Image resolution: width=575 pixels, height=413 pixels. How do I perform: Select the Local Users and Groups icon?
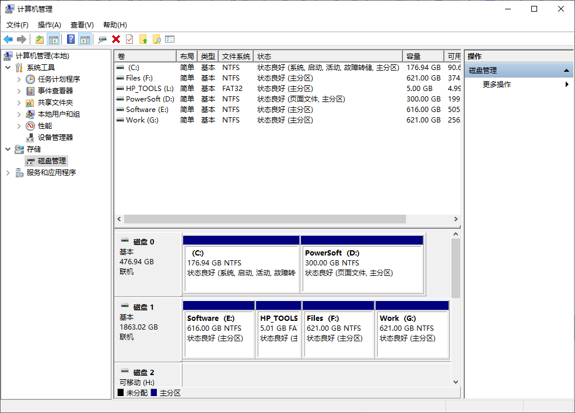pyautogui.click(x=30, y=114)
